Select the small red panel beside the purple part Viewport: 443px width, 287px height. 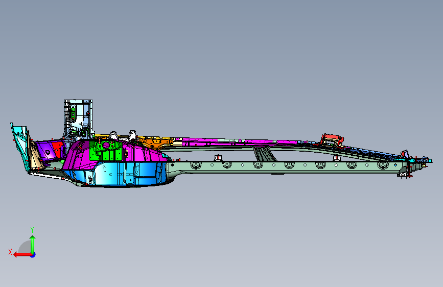click(x=58, y=149)
